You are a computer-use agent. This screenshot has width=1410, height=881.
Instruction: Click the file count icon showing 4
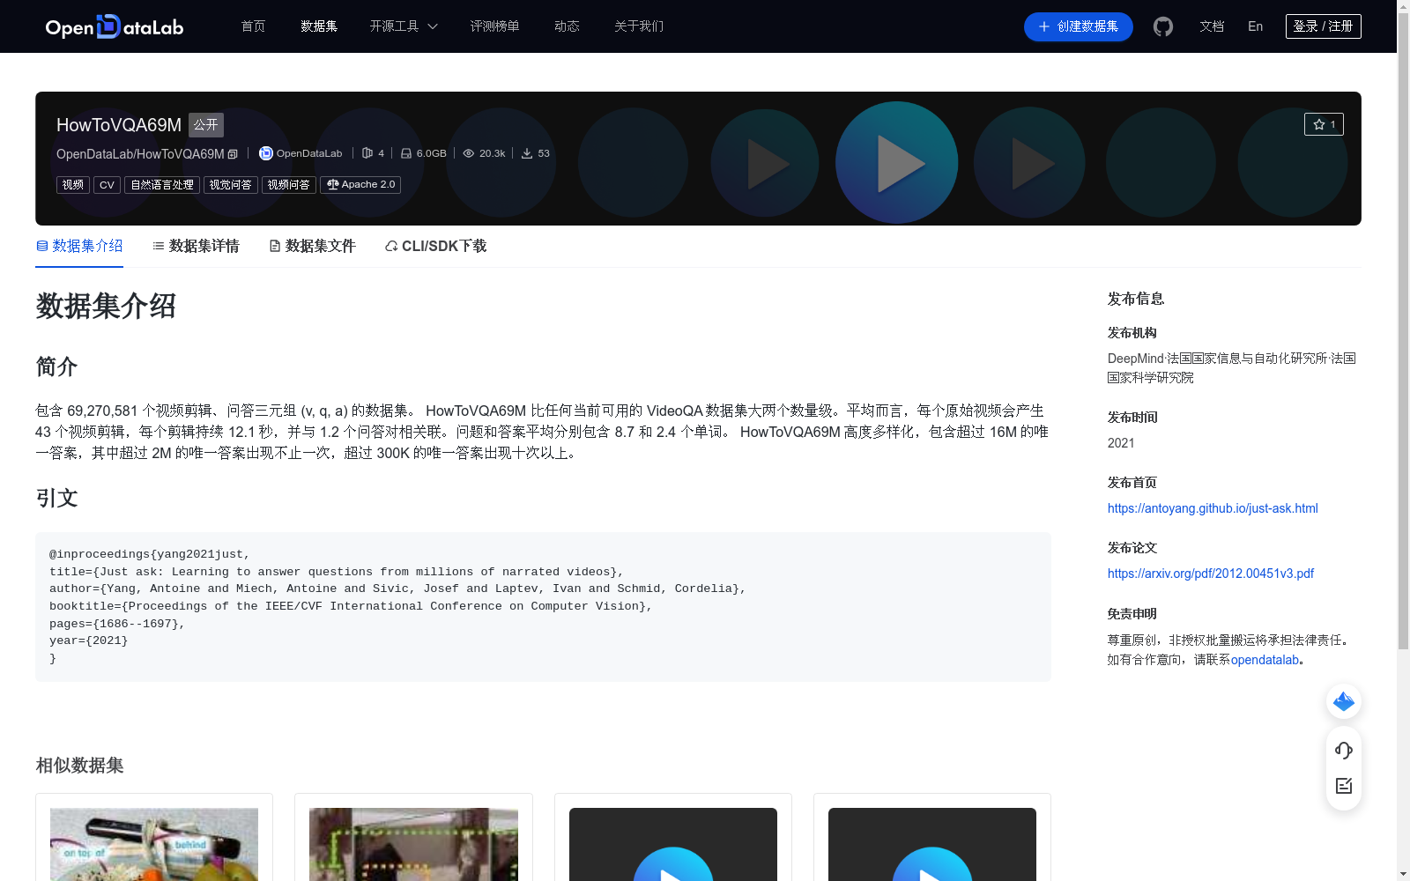pos(367,153)
